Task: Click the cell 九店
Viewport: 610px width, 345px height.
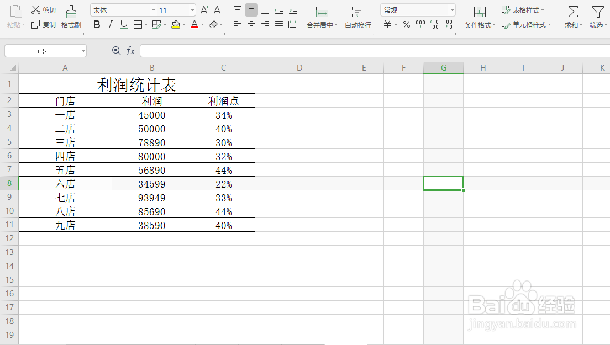Action: click(65, 225)
